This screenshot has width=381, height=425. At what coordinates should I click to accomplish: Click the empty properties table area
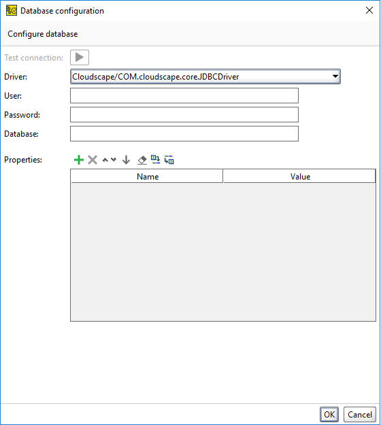[x=223, y=252]
